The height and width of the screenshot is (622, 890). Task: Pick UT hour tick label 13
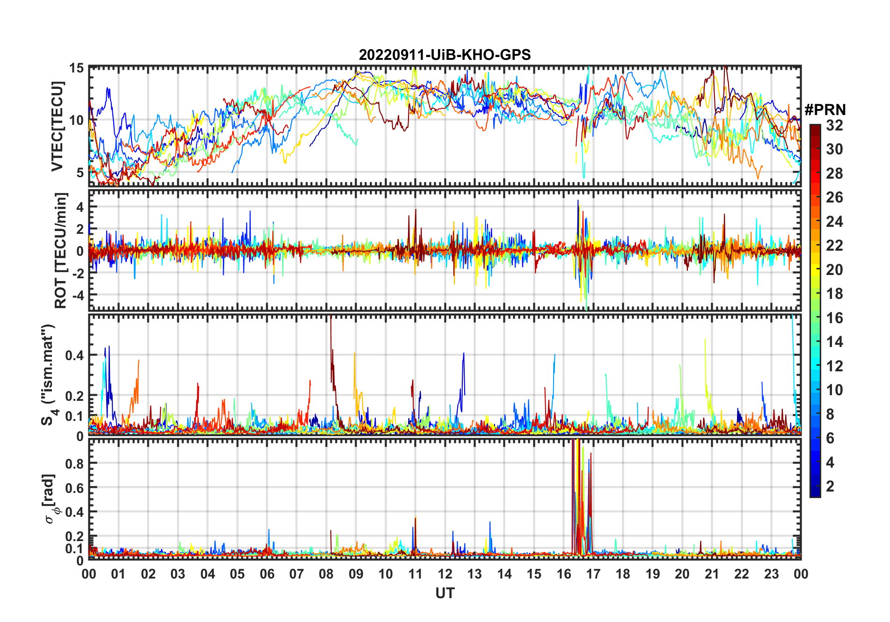pyautogui.click(x=474, y=574)
